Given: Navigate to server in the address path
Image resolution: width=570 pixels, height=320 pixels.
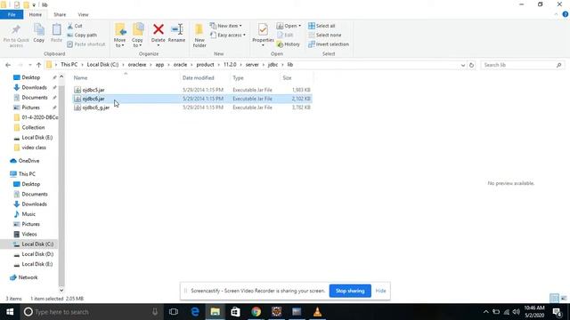Looking at the screenshot, I should [x=252, y=65].
